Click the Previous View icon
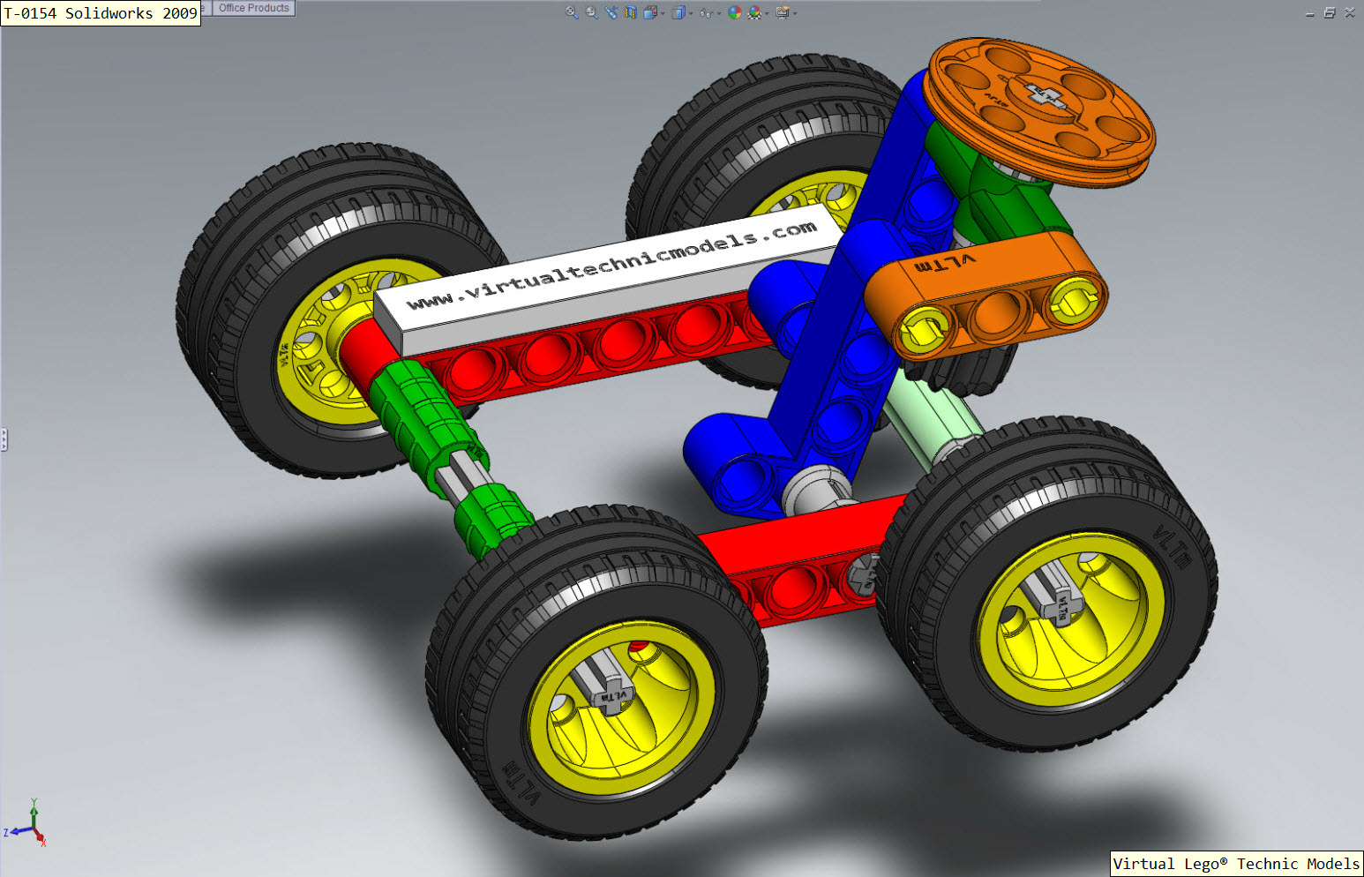The image size is (1364, 877). (611, 12)
